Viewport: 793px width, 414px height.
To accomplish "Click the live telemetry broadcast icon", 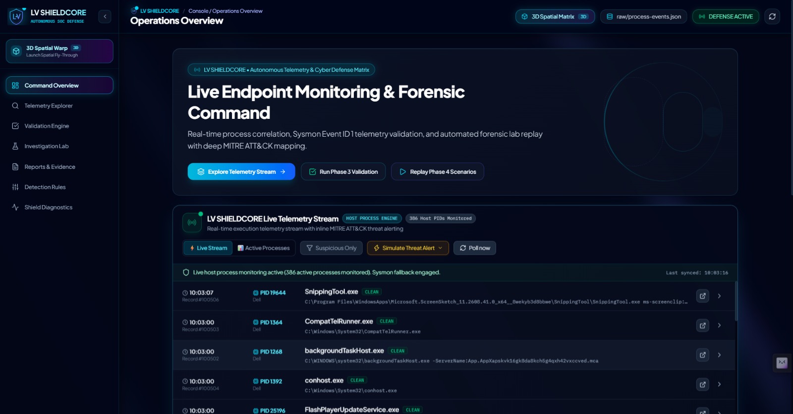I will point(192,223).
